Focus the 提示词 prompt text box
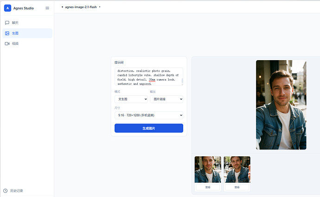 (x=149, y=76)
